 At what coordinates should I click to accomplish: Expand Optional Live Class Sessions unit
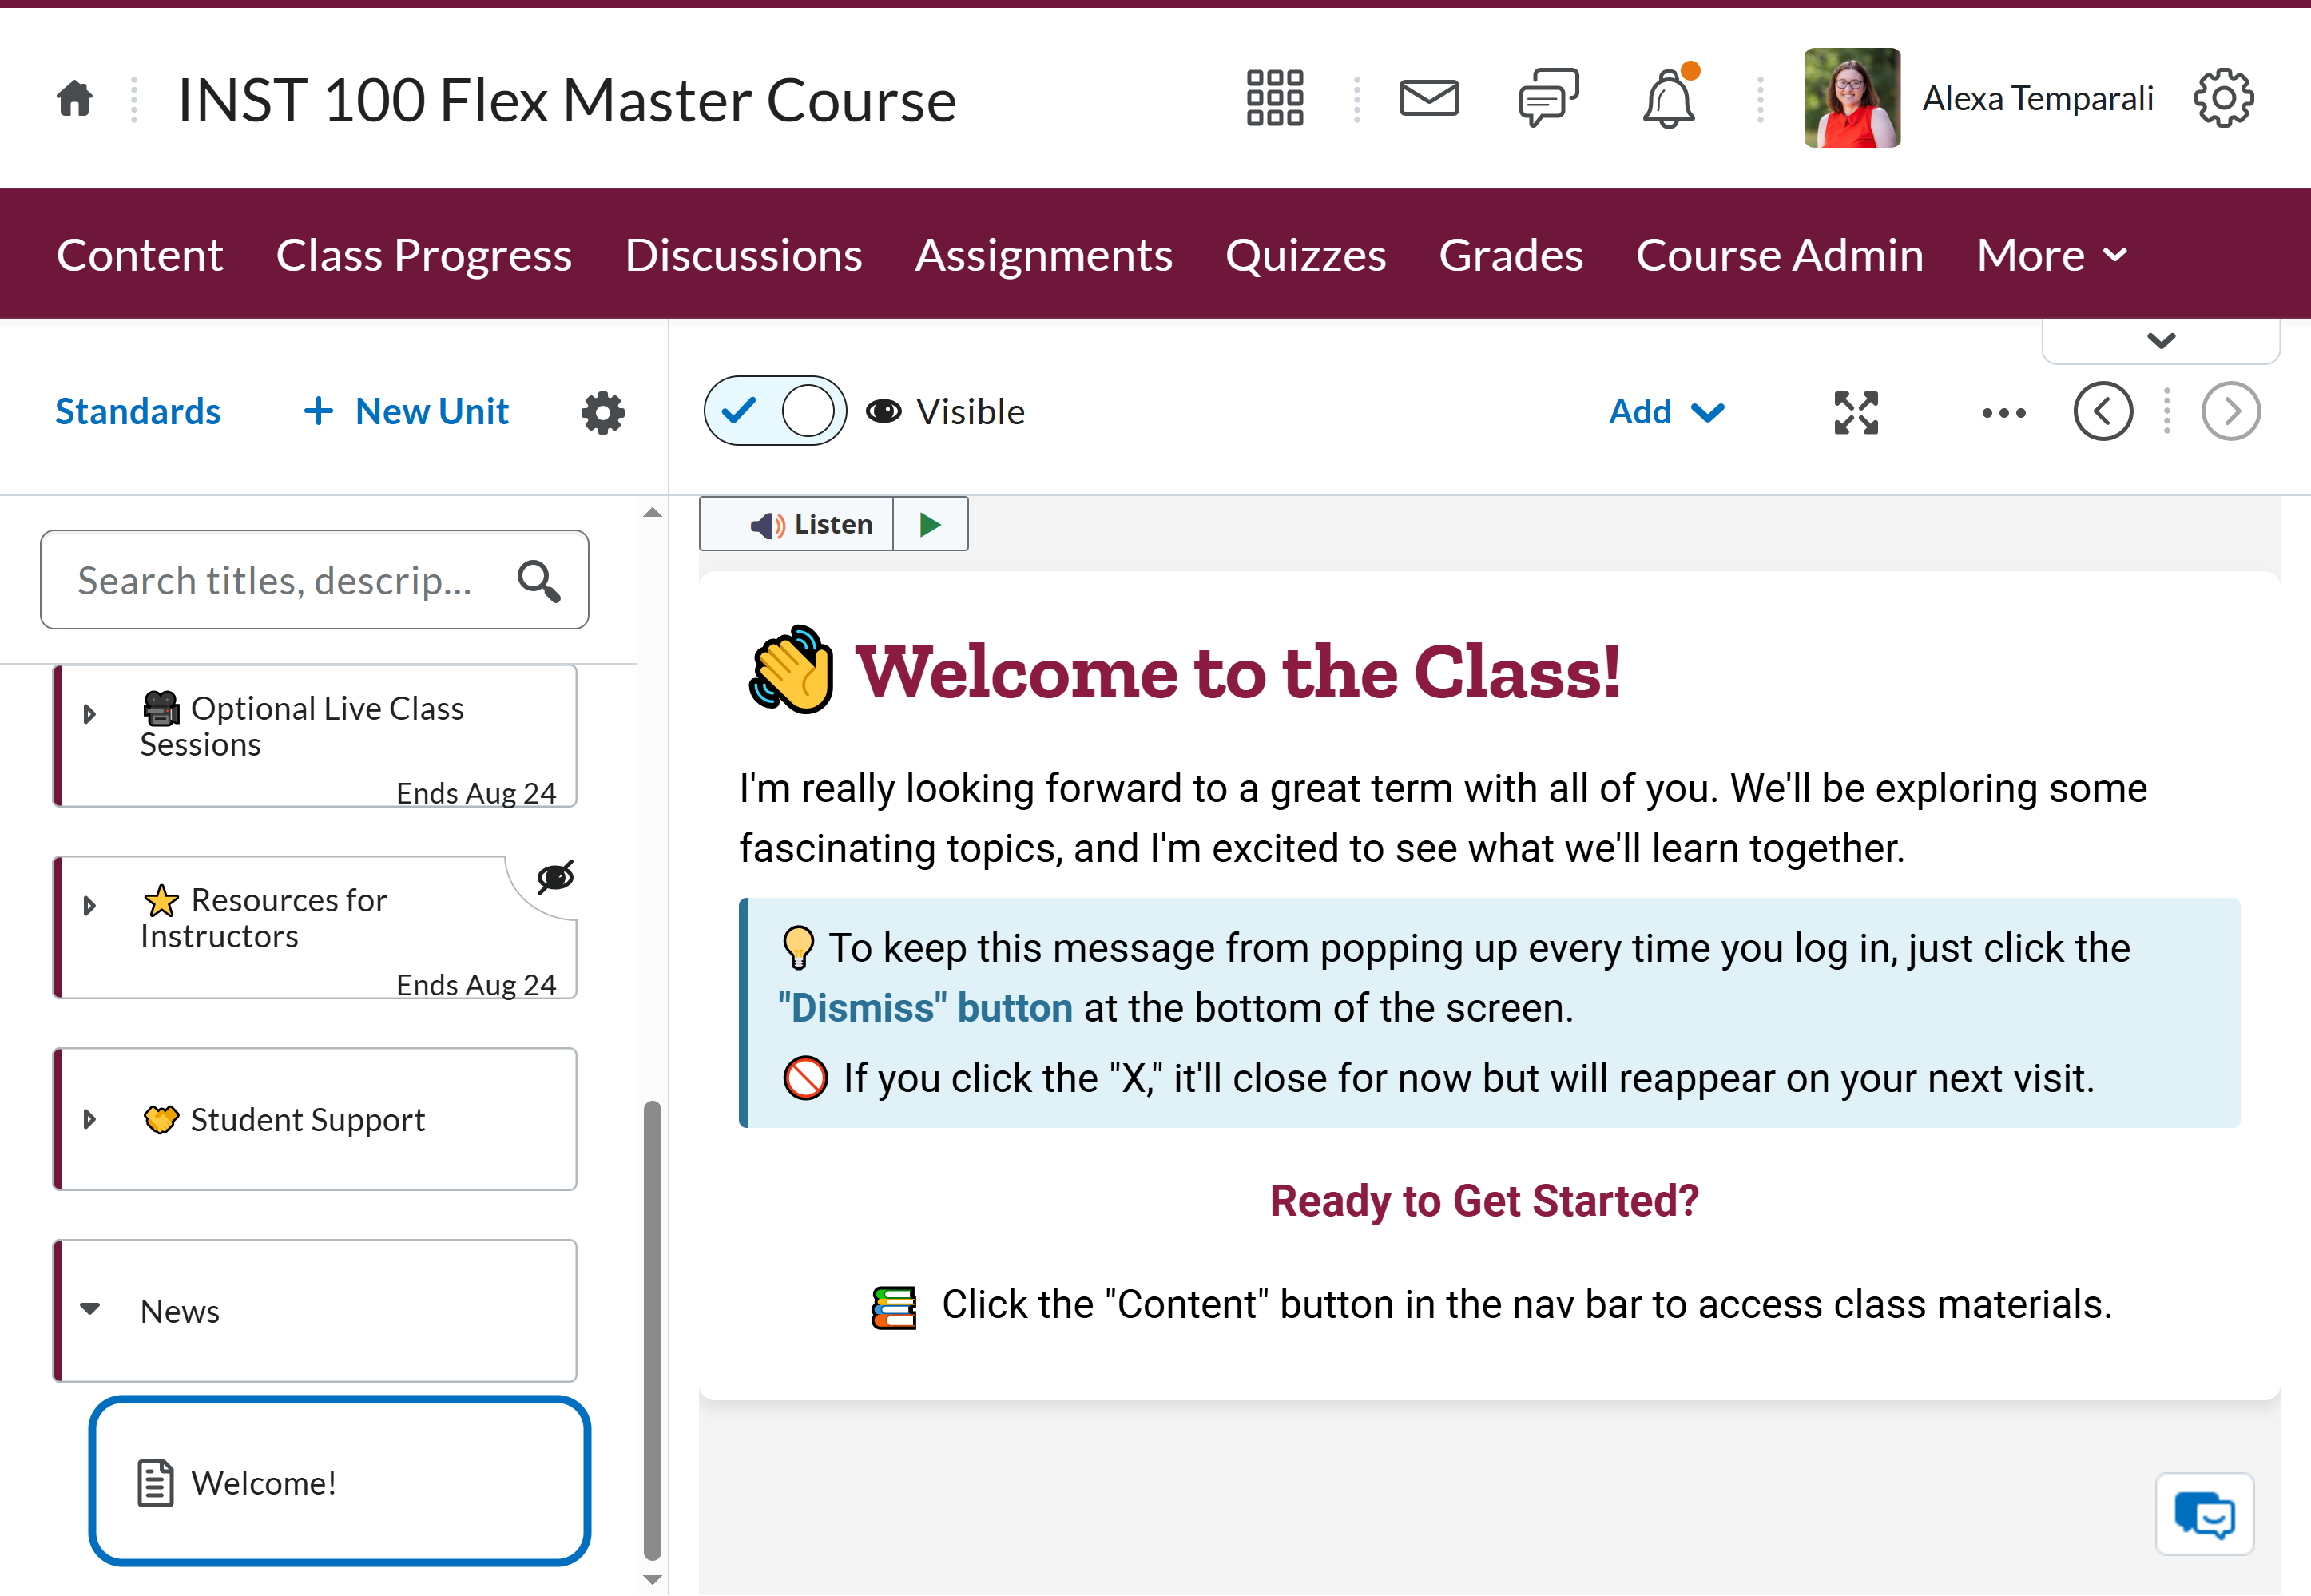coord(90,714)
